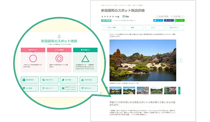
Task: Switch to the スポット情報 tab
Action: [112, 28]
